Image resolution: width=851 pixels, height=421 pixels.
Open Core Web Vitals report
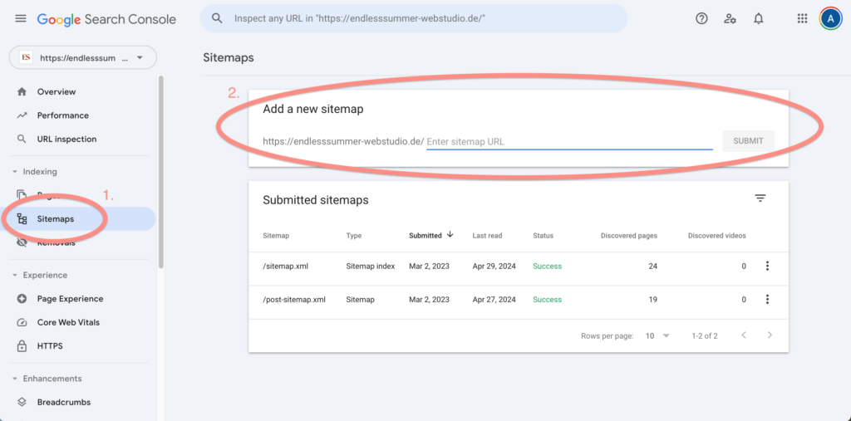click(x=68, y=322)
